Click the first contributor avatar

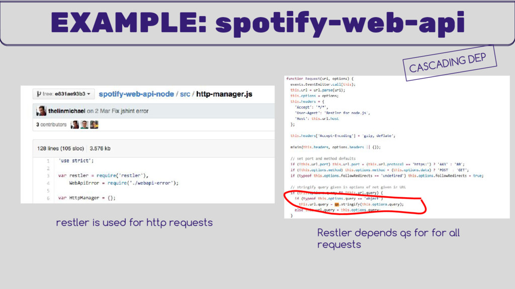(75, 124)
